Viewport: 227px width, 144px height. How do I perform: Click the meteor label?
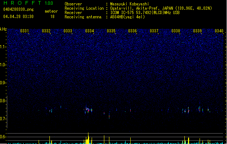(51, 11)
